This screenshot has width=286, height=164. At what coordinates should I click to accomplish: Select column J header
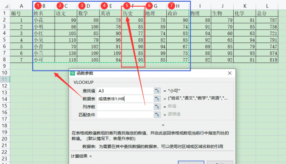(222, 6)
